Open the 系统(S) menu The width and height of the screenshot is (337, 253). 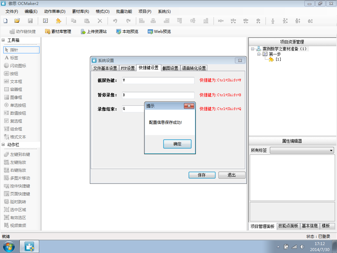164,12
